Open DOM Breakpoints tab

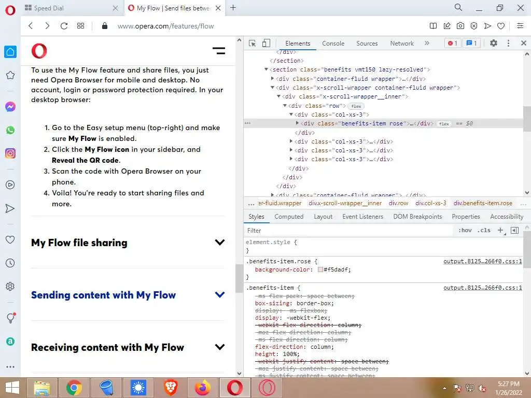[x=417, y=217]
